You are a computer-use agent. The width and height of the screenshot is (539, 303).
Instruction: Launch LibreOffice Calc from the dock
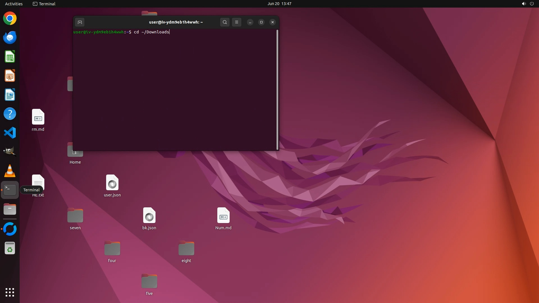pyautogui.click(x=10, y=57)
